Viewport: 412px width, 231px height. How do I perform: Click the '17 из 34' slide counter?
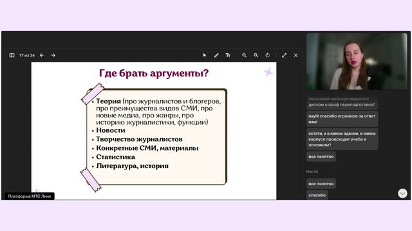click(27, 55)
